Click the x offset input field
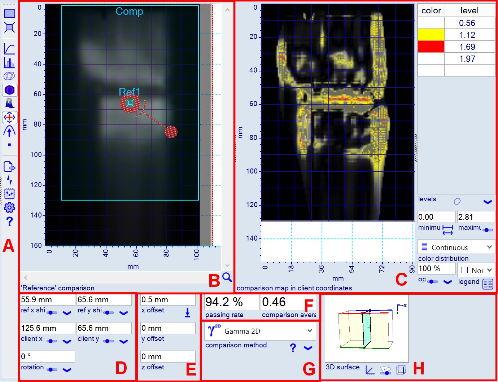Screen dimensions: 498x382 pos(168,300)
